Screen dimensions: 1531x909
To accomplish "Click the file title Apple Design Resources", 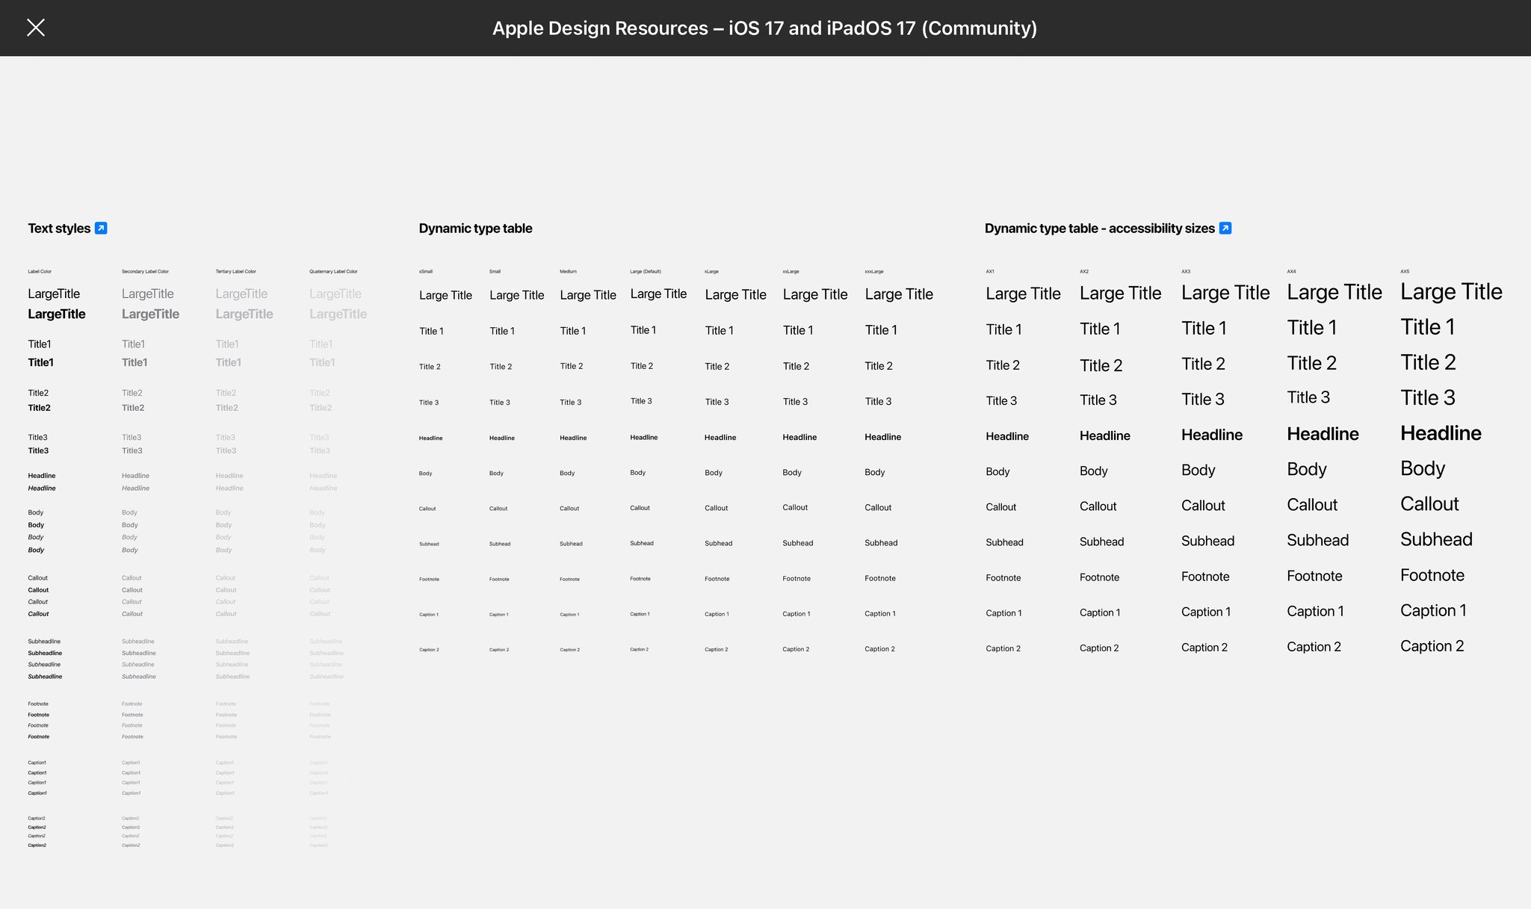I will tap(764, 28).
